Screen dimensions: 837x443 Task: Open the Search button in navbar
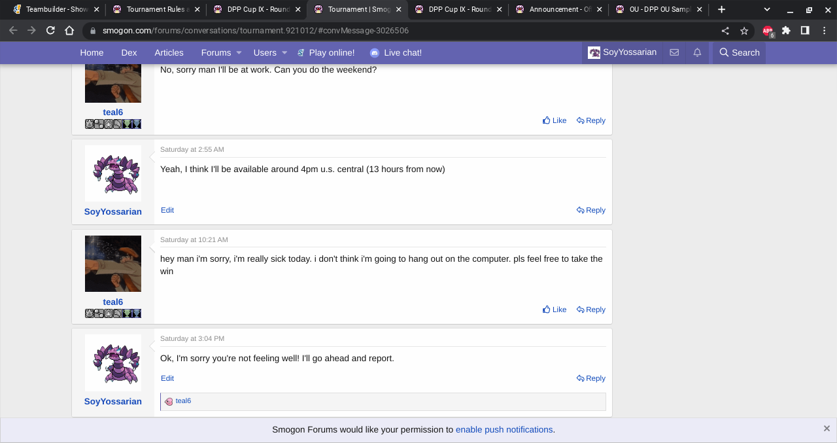[740, 52]
